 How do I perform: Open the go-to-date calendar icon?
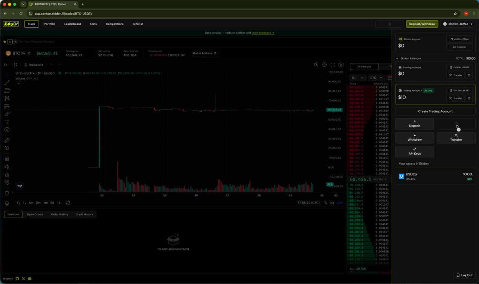68,203
